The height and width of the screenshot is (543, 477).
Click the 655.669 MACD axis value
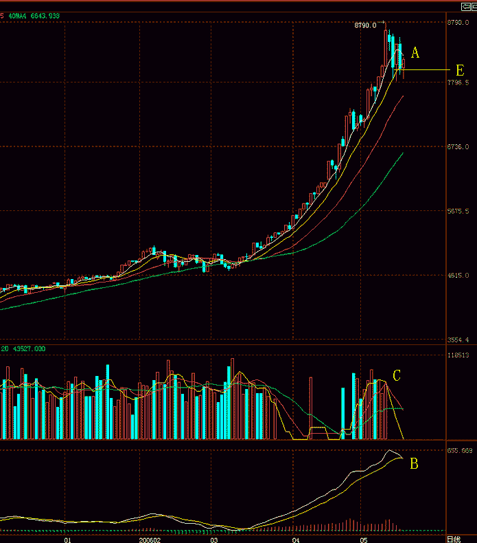click(459, 450)
